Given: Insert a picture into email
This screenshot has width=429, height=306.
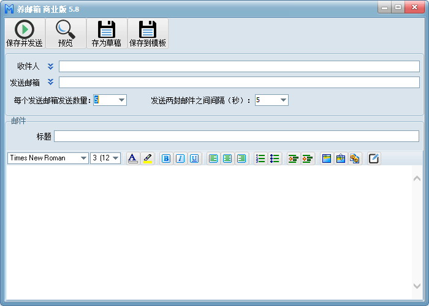Looking at the screenshot, I should 327,159.
